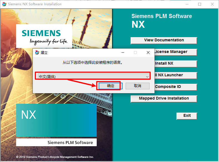Image resolution: width=219 pixels, height=162 pixels.
Task: Close the Siemens NX Software Installation window
Action: tap(212, 4)
